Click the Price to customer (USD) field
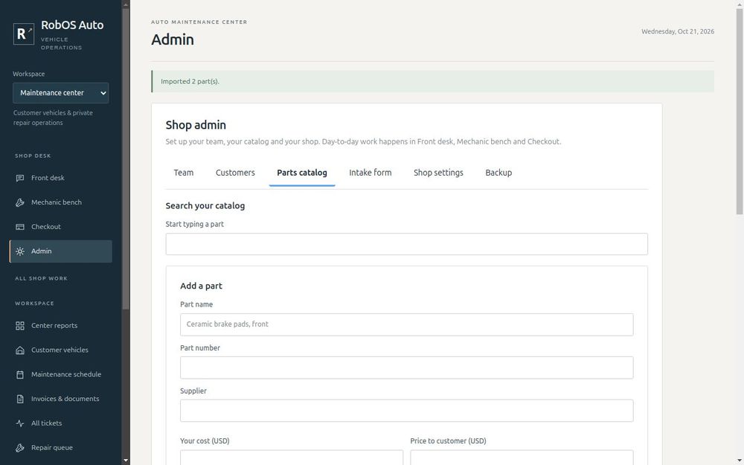The image size is (744, 465). (x=522, y=458)
